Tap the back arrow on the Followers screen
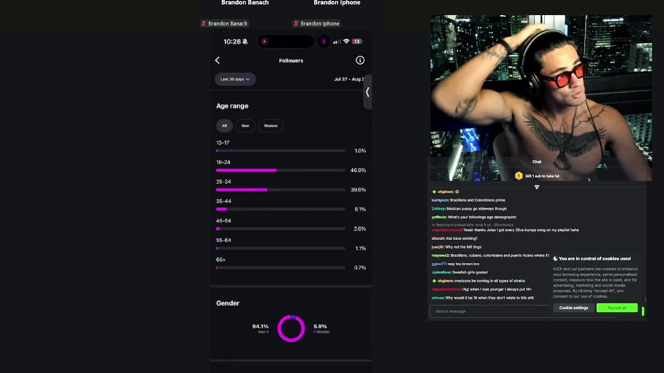Image resolution: width=664 pixels, height=373 pixels. point(217,61)
